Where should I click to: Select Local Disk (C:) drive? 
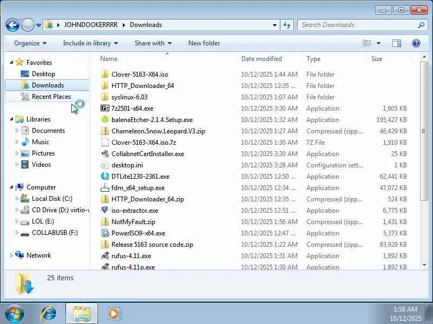[52, 199]
